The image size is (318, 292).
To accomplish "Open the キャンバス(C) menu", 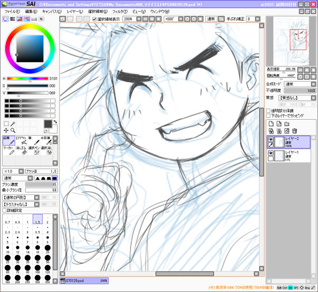I will [52, 12].
